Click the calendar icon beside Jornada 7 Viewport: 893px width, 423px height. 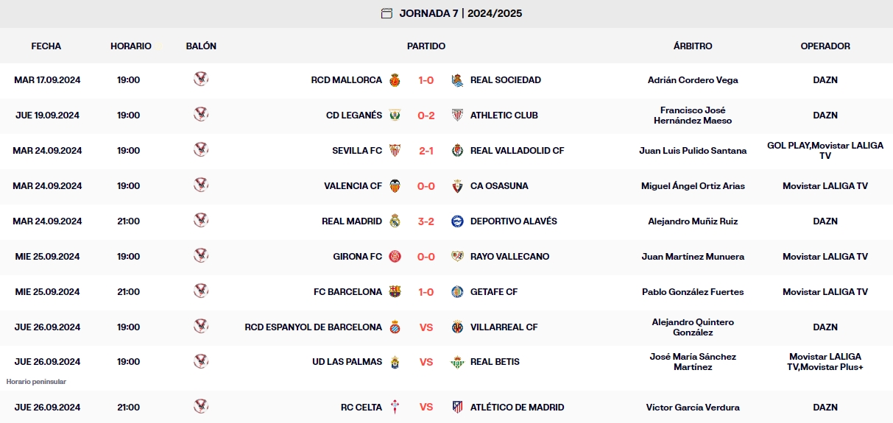(387, 13)
